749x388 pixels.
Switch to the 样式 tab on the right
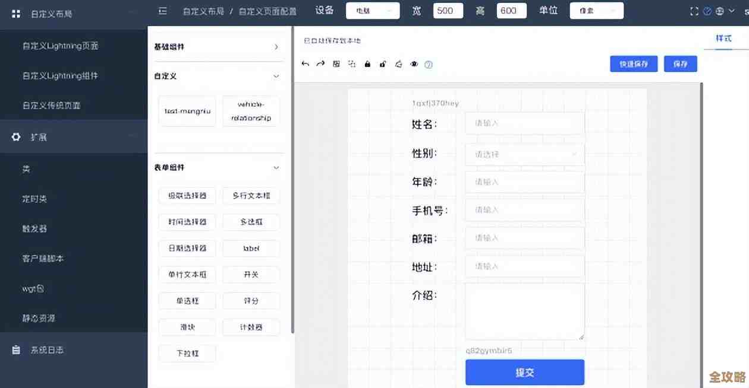pos(723,38)
